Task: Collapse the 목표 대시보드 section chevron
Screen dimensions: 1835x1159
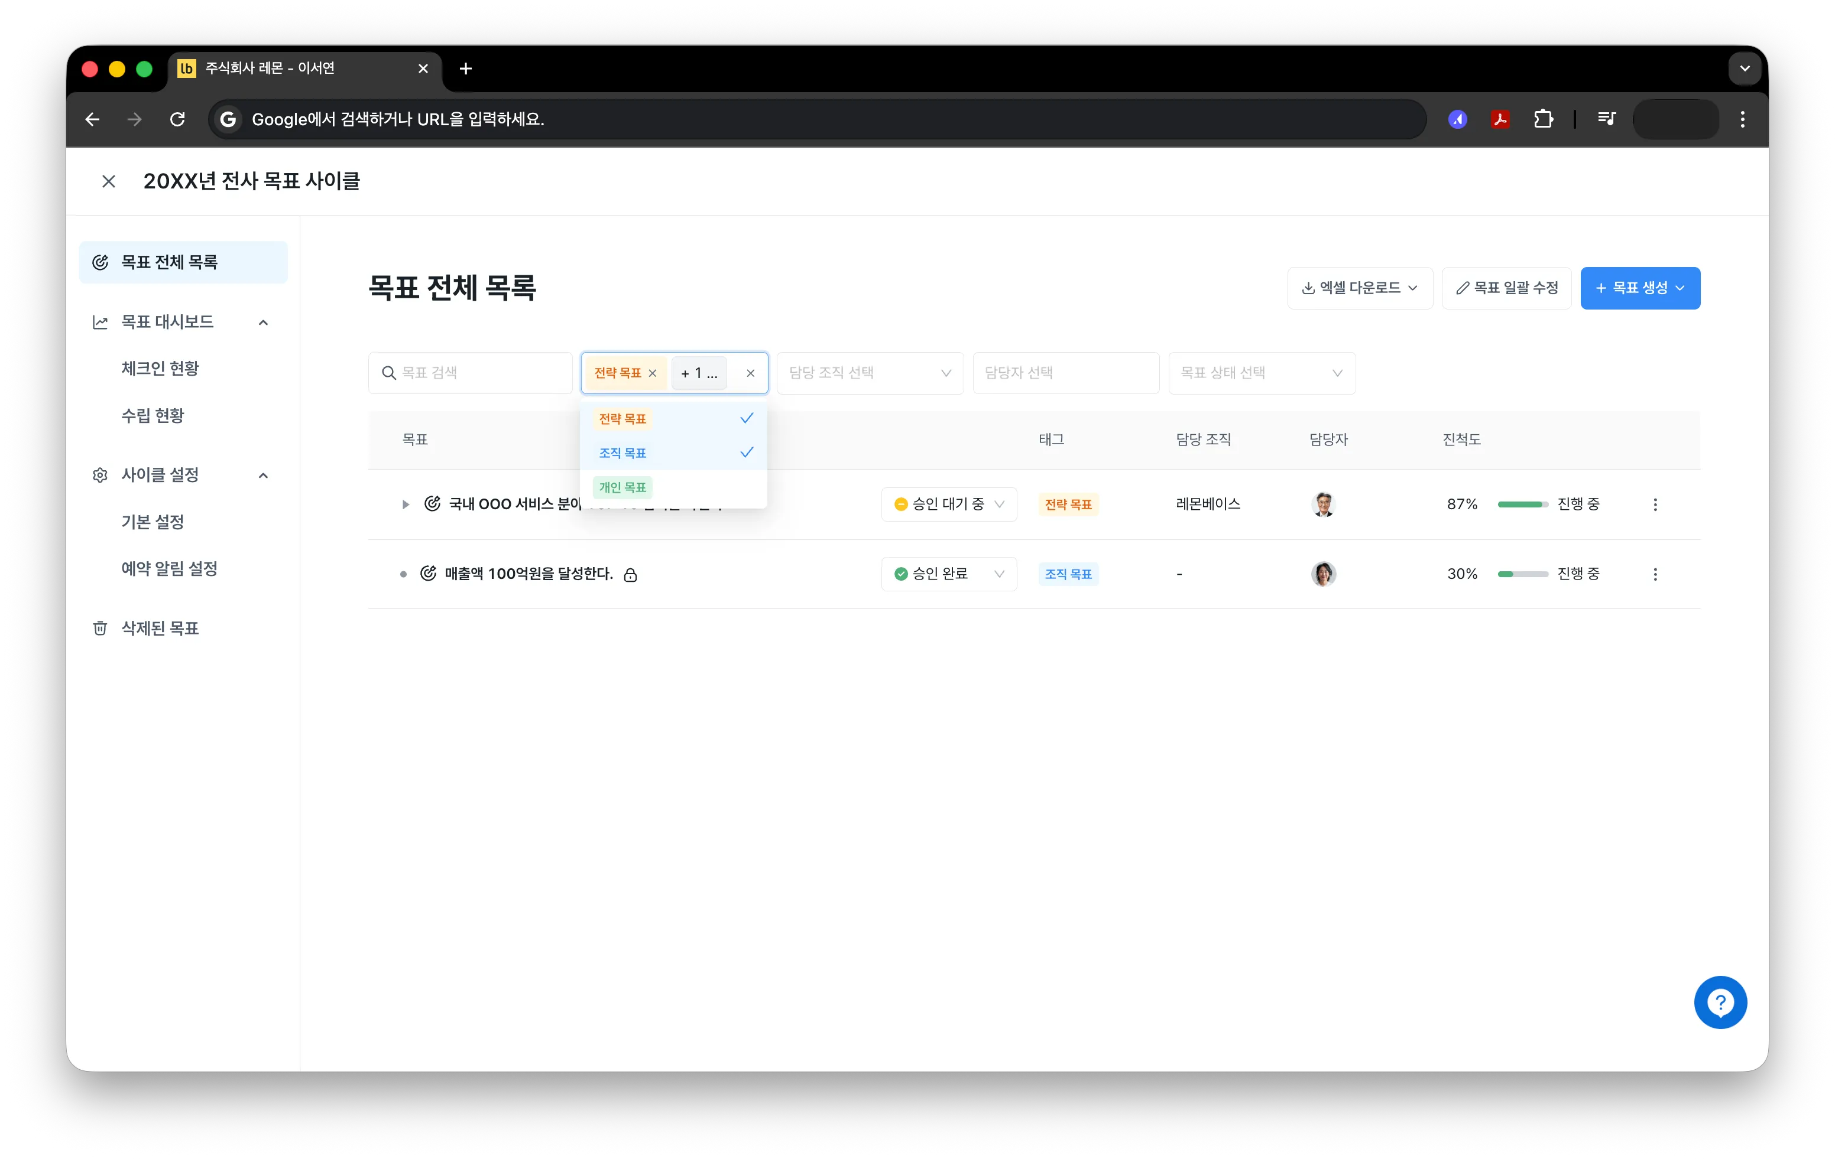Action: click(x=263, y=322)
